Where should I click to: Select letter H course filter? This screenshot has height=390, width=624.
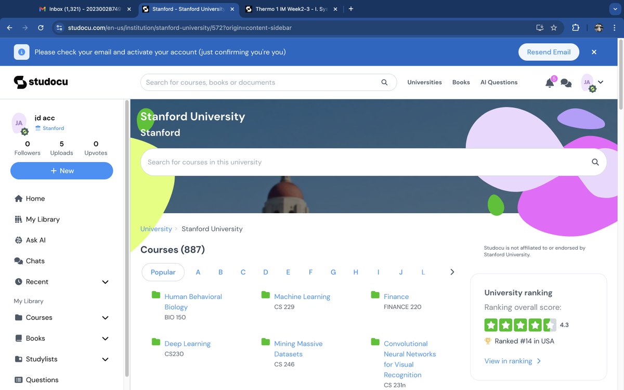[356, 272]
